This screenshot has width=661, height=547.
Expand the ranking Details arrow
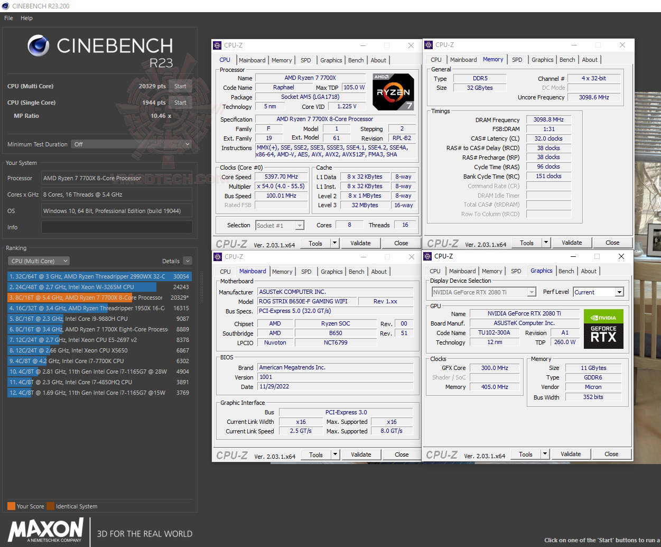point(188,261)
